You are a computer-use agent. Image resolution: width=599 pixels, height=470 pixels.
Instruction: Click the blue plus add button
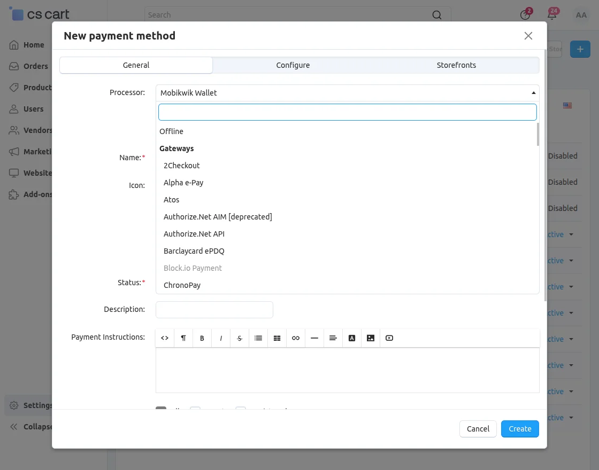pos(580,49)
